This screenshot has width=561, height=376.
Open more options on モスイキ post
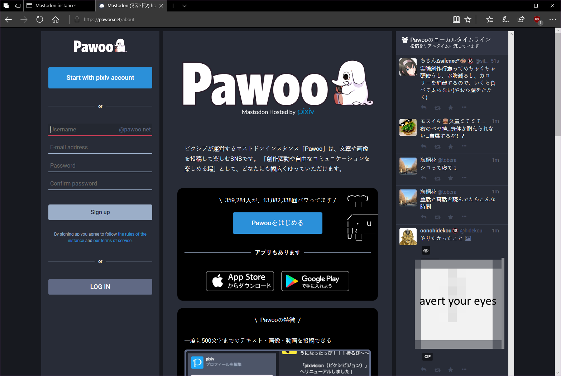tap(464, 146)
